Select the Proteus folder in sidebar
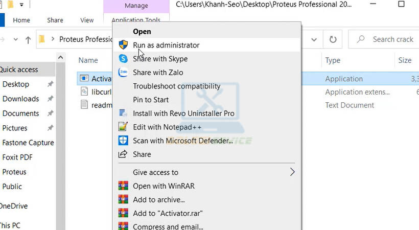This screenshot has width=419, height=230. coord(14,172)
